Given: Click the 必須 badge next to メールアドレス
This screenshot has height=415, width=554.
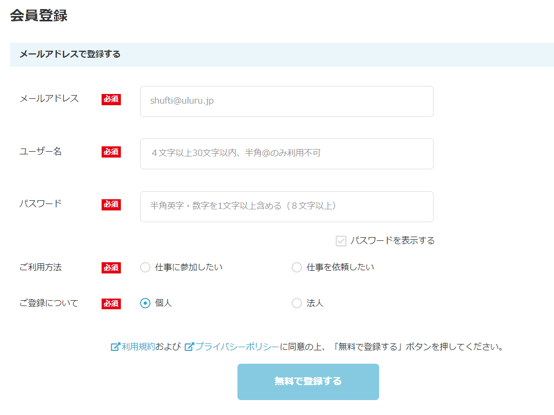Looking at the screenshot, I should tap(111, 99).
